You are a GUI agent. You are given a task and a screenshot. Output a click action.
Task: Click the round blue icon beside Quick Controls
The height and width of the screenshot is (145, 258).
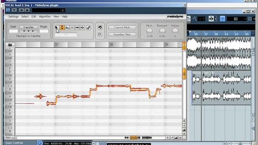coord(40,143)
